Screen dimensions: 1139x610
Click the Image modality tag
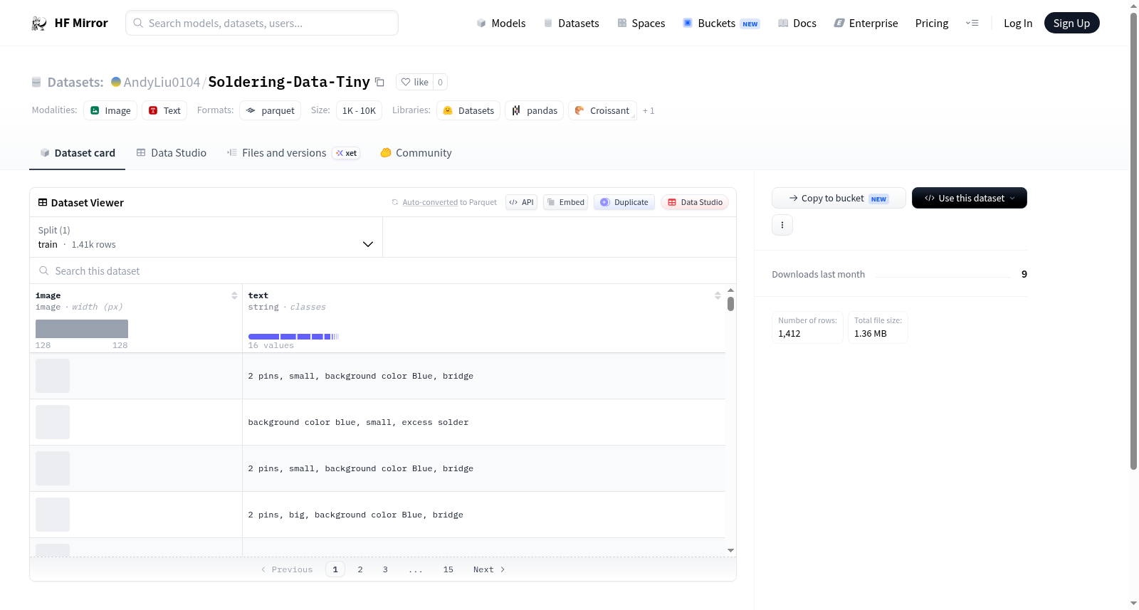110,110
